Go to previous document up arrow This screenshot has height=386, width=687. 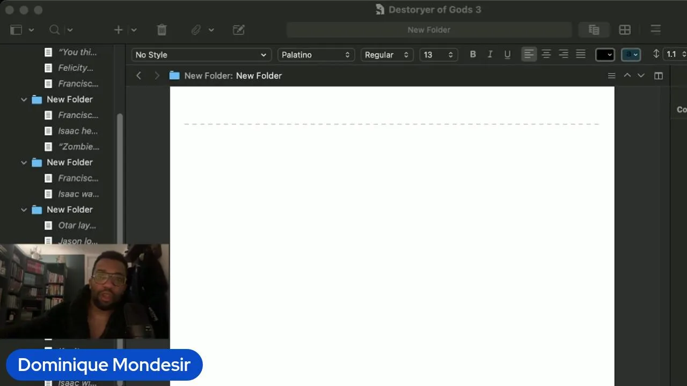coord(627,76)
